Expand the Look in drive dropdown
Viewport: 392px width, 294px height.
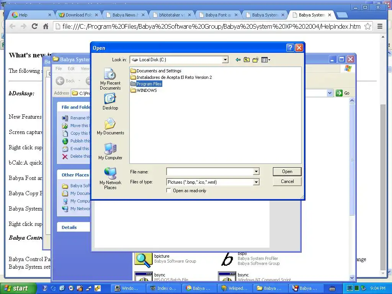coord(225,60)
